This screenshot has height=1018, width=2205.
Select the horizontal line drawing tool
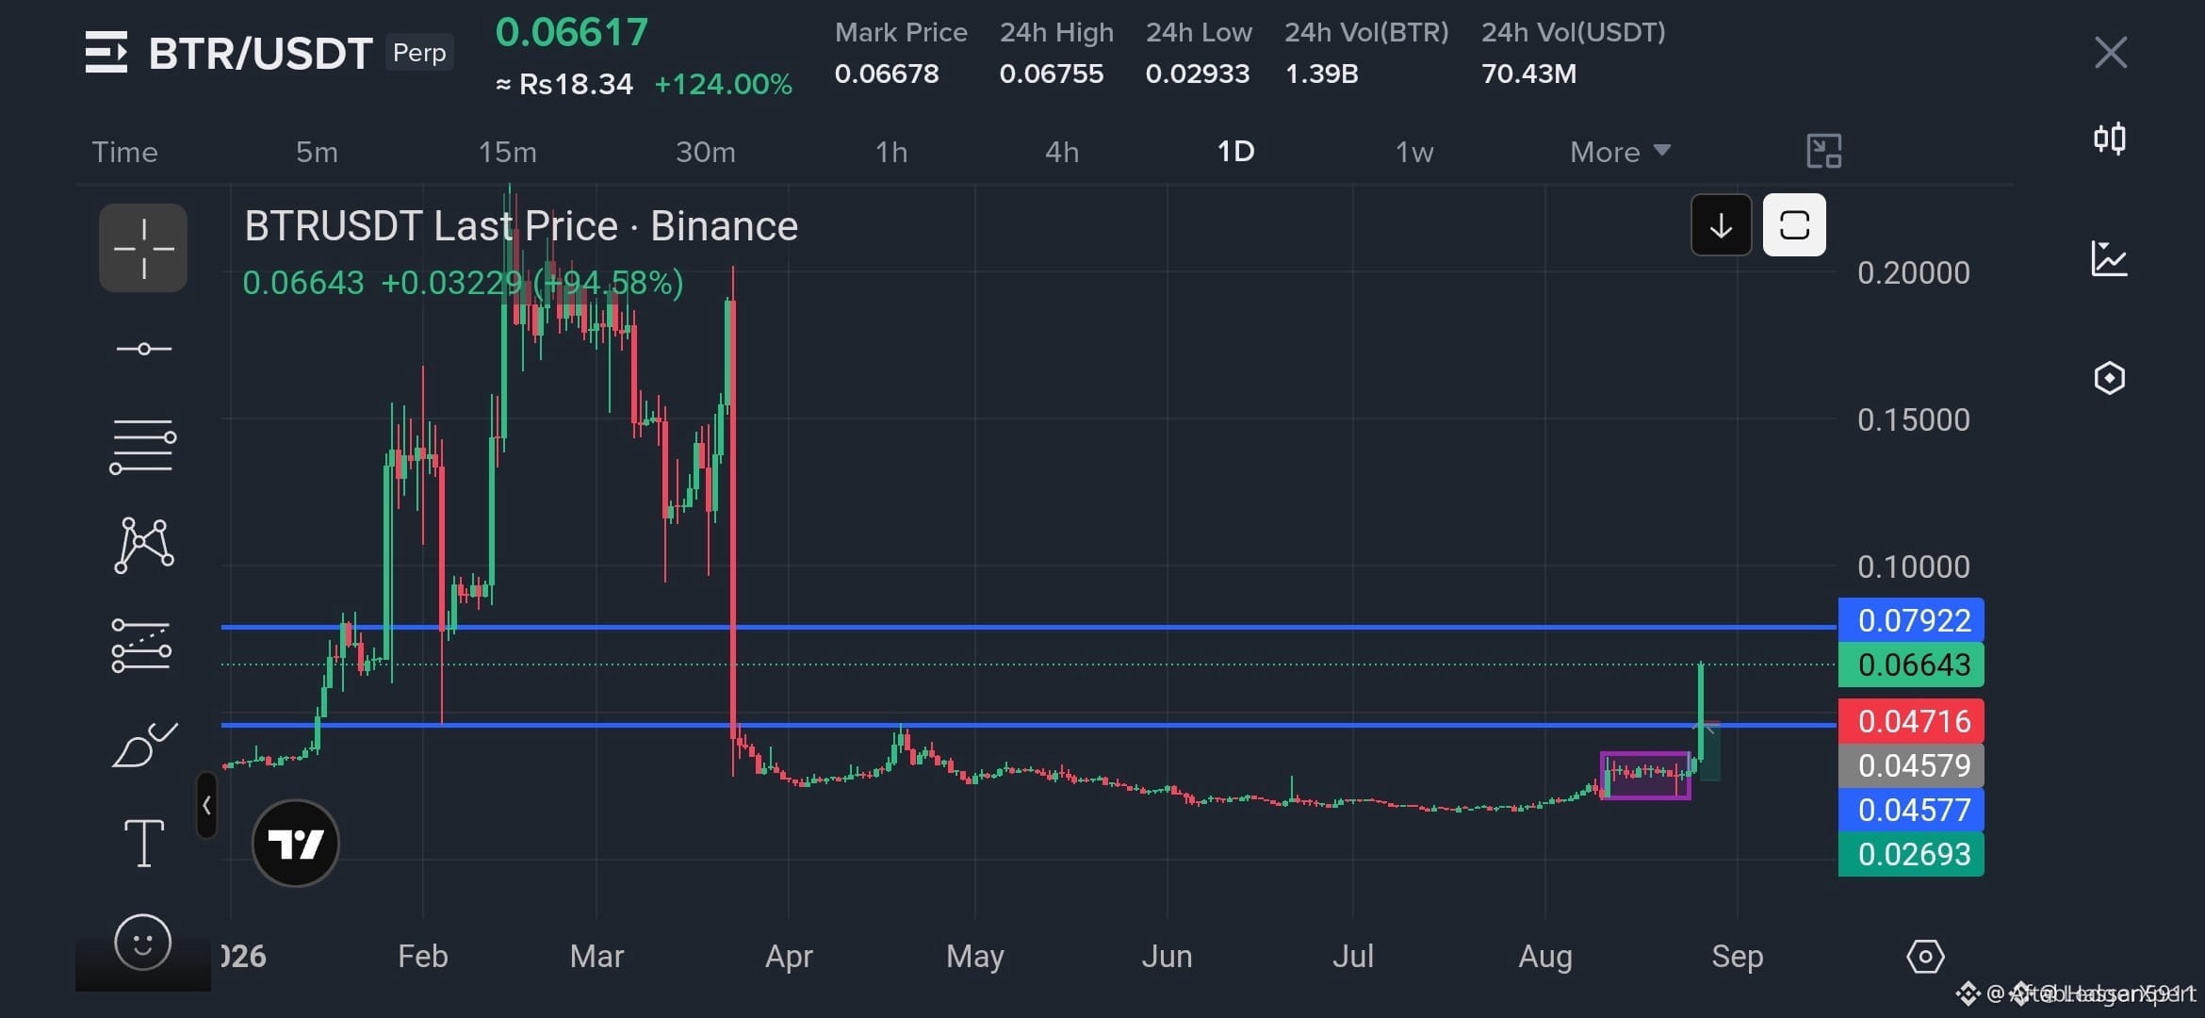[143, 349]
